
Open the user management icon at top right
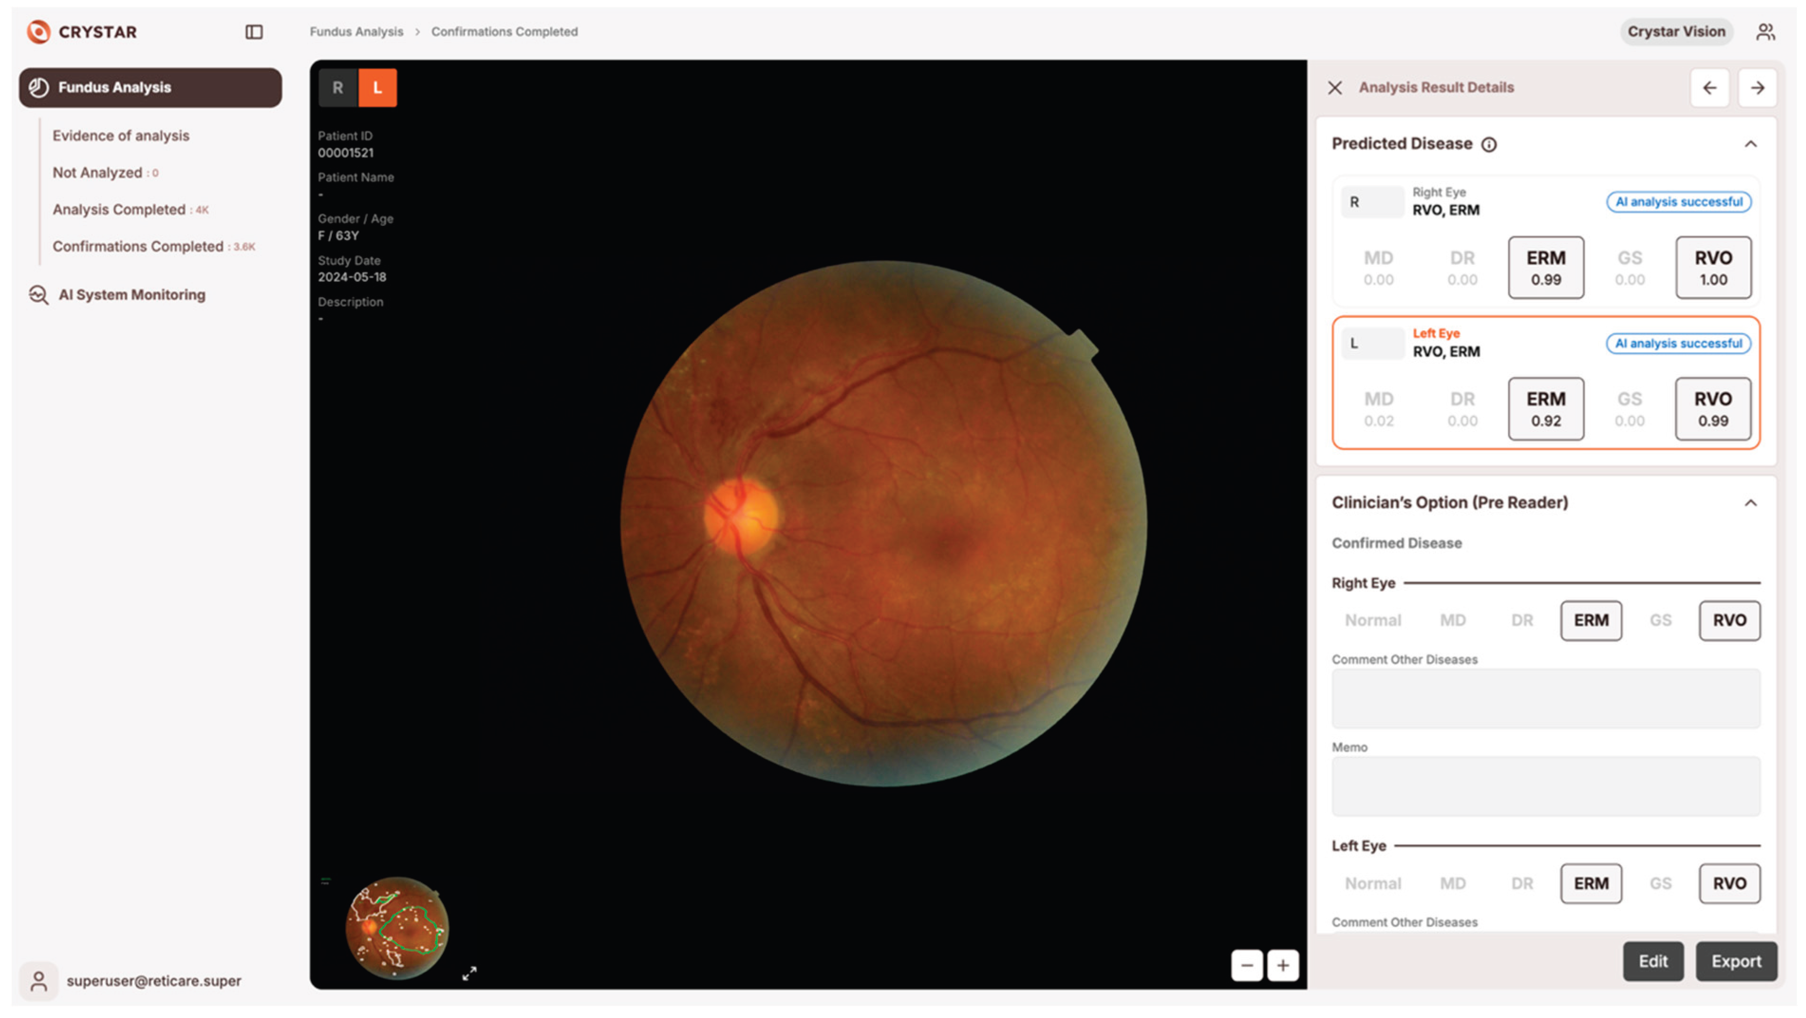click(x=1766, y=31)
